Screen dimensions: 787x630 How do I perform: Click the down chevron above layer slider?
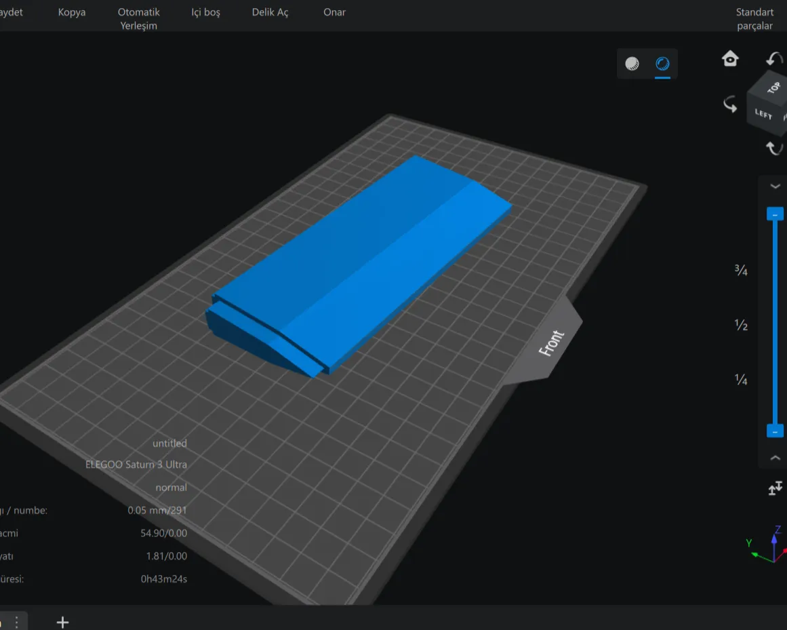pyautogui.click(x=775, y=186)
